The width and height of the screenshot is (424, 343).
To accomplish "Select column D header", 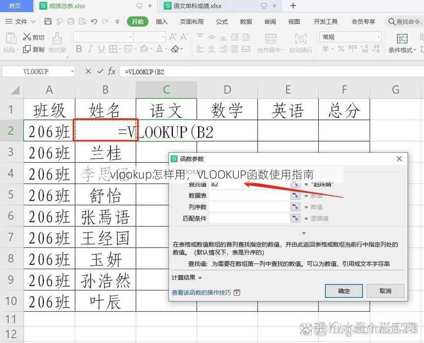I will [x=227, y=89].
